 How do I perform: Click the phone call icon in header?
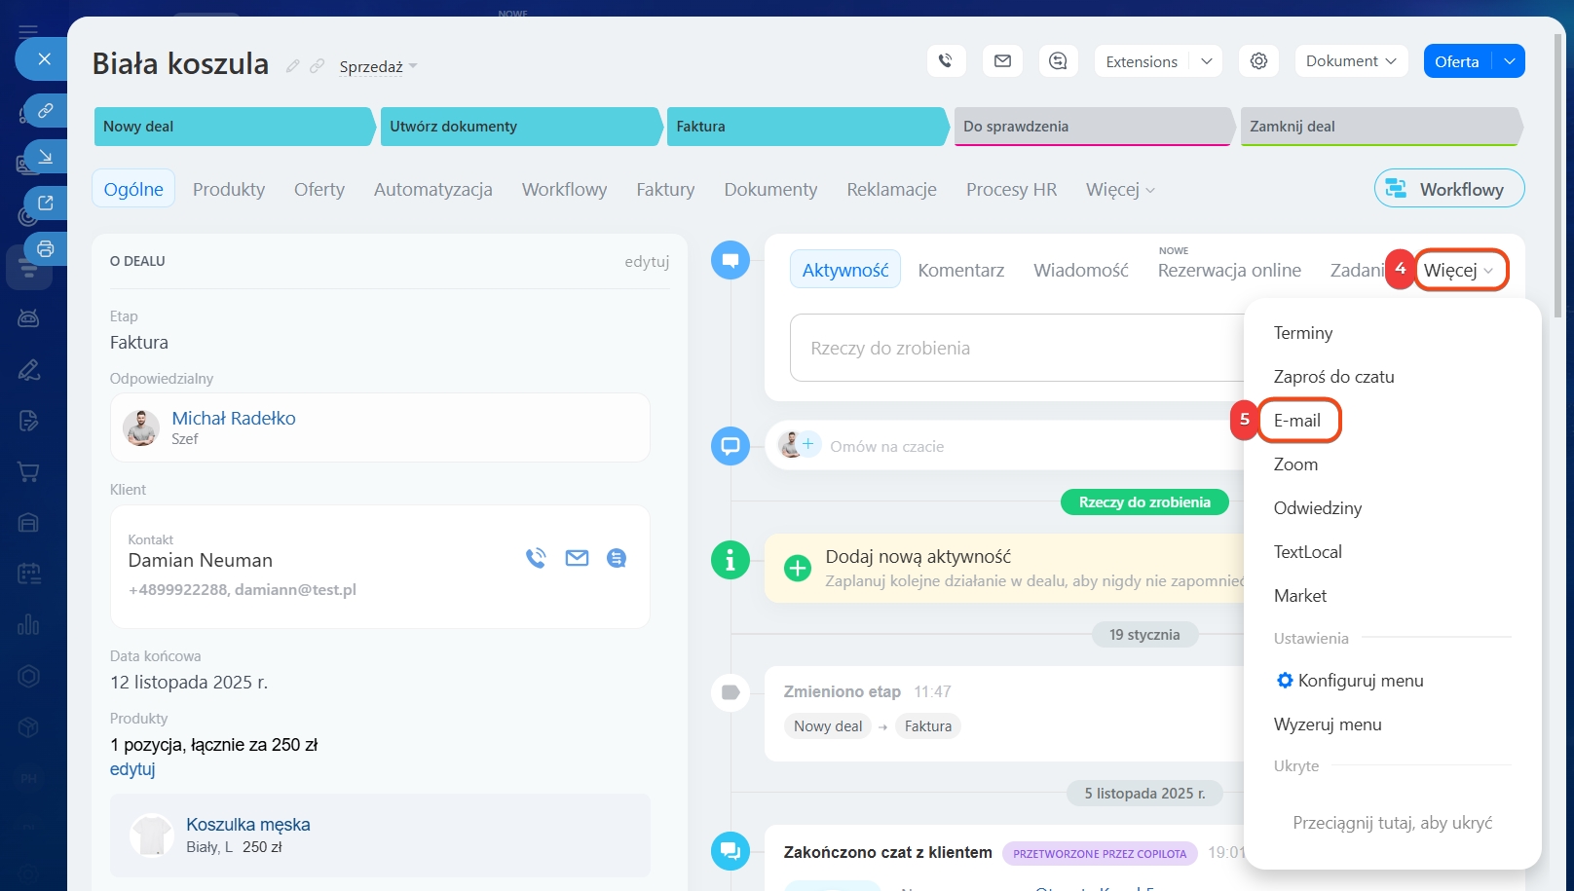pos(945,61)
